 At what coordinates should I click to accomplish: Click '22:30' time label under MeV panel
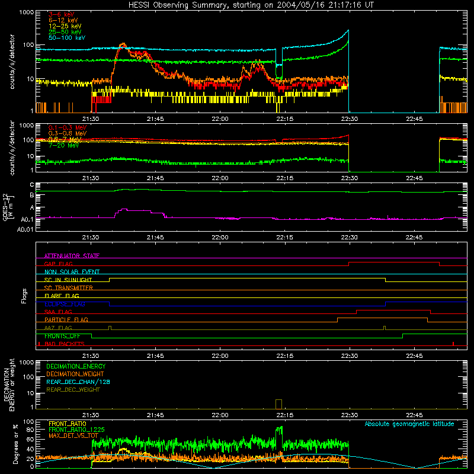[350, 178]
